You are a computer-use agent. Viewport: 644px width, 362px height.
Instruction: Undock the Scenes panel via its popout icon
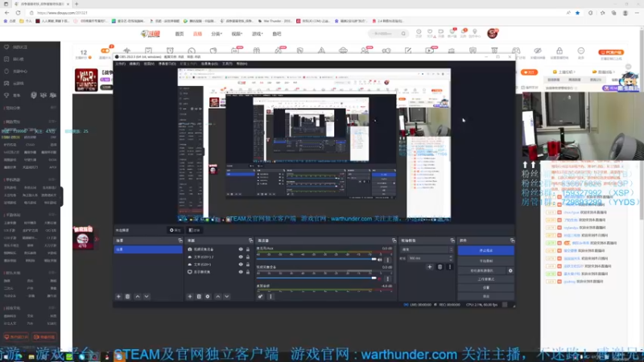[x=180, y=241]
